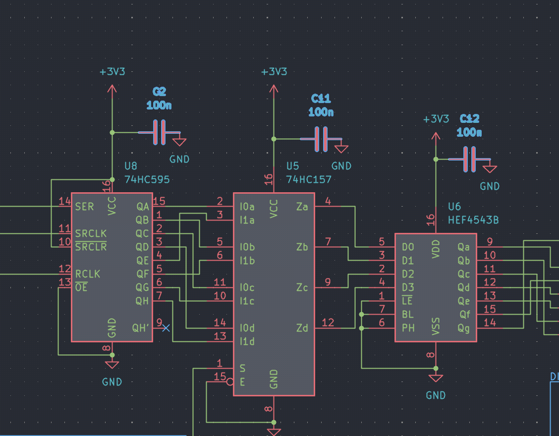Click the HEF4543B value label
559x436 pixels.
point(473,220)
